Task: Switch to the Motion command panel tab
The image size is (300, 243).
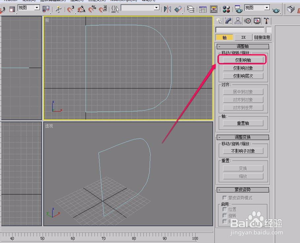Action: pyautogui.click(x=247, y=21)
